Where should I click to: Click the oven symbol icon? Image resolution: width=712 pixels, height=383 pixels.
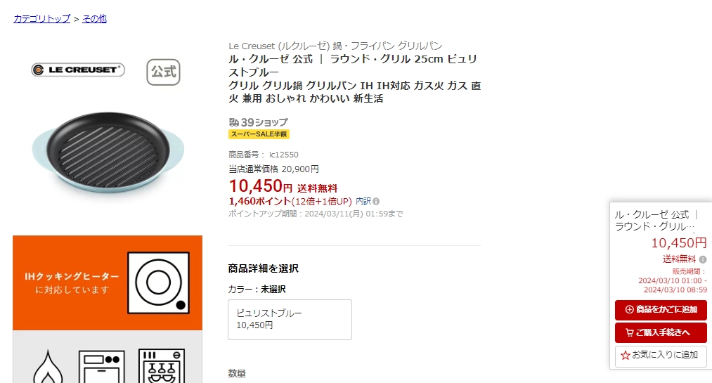pyautogui.click(x=102, y=367)
